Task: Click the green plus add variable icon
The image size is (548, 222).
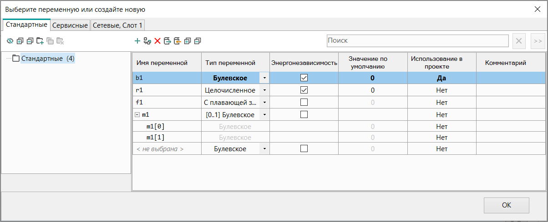Action: coord(137,41)
